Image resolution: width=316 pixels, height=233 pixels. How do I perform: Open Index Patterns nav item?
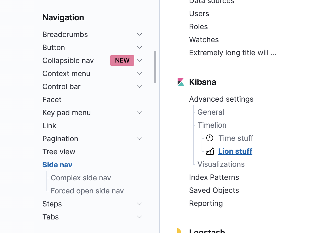click(x=214, y=177)
